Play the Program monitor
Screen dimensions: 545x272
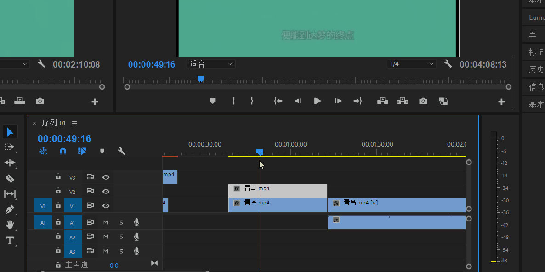[318, 101]
